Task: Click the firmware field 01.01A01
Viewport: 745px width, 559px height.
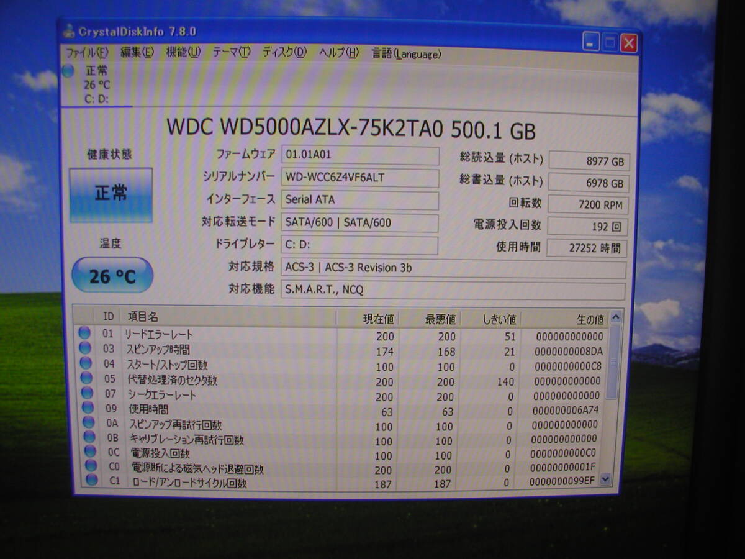Action: [x=359, y=155]
